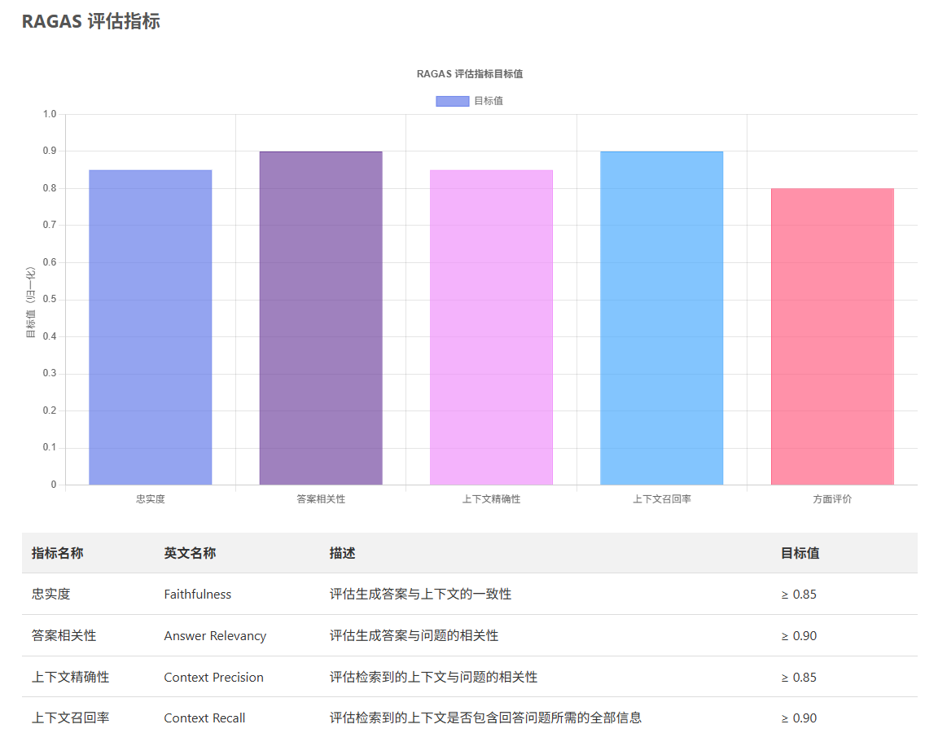Toggle the 目标值 legend label text
This screenshot has height=733, width=938.
pyautogui.click(x=489, y=101)
